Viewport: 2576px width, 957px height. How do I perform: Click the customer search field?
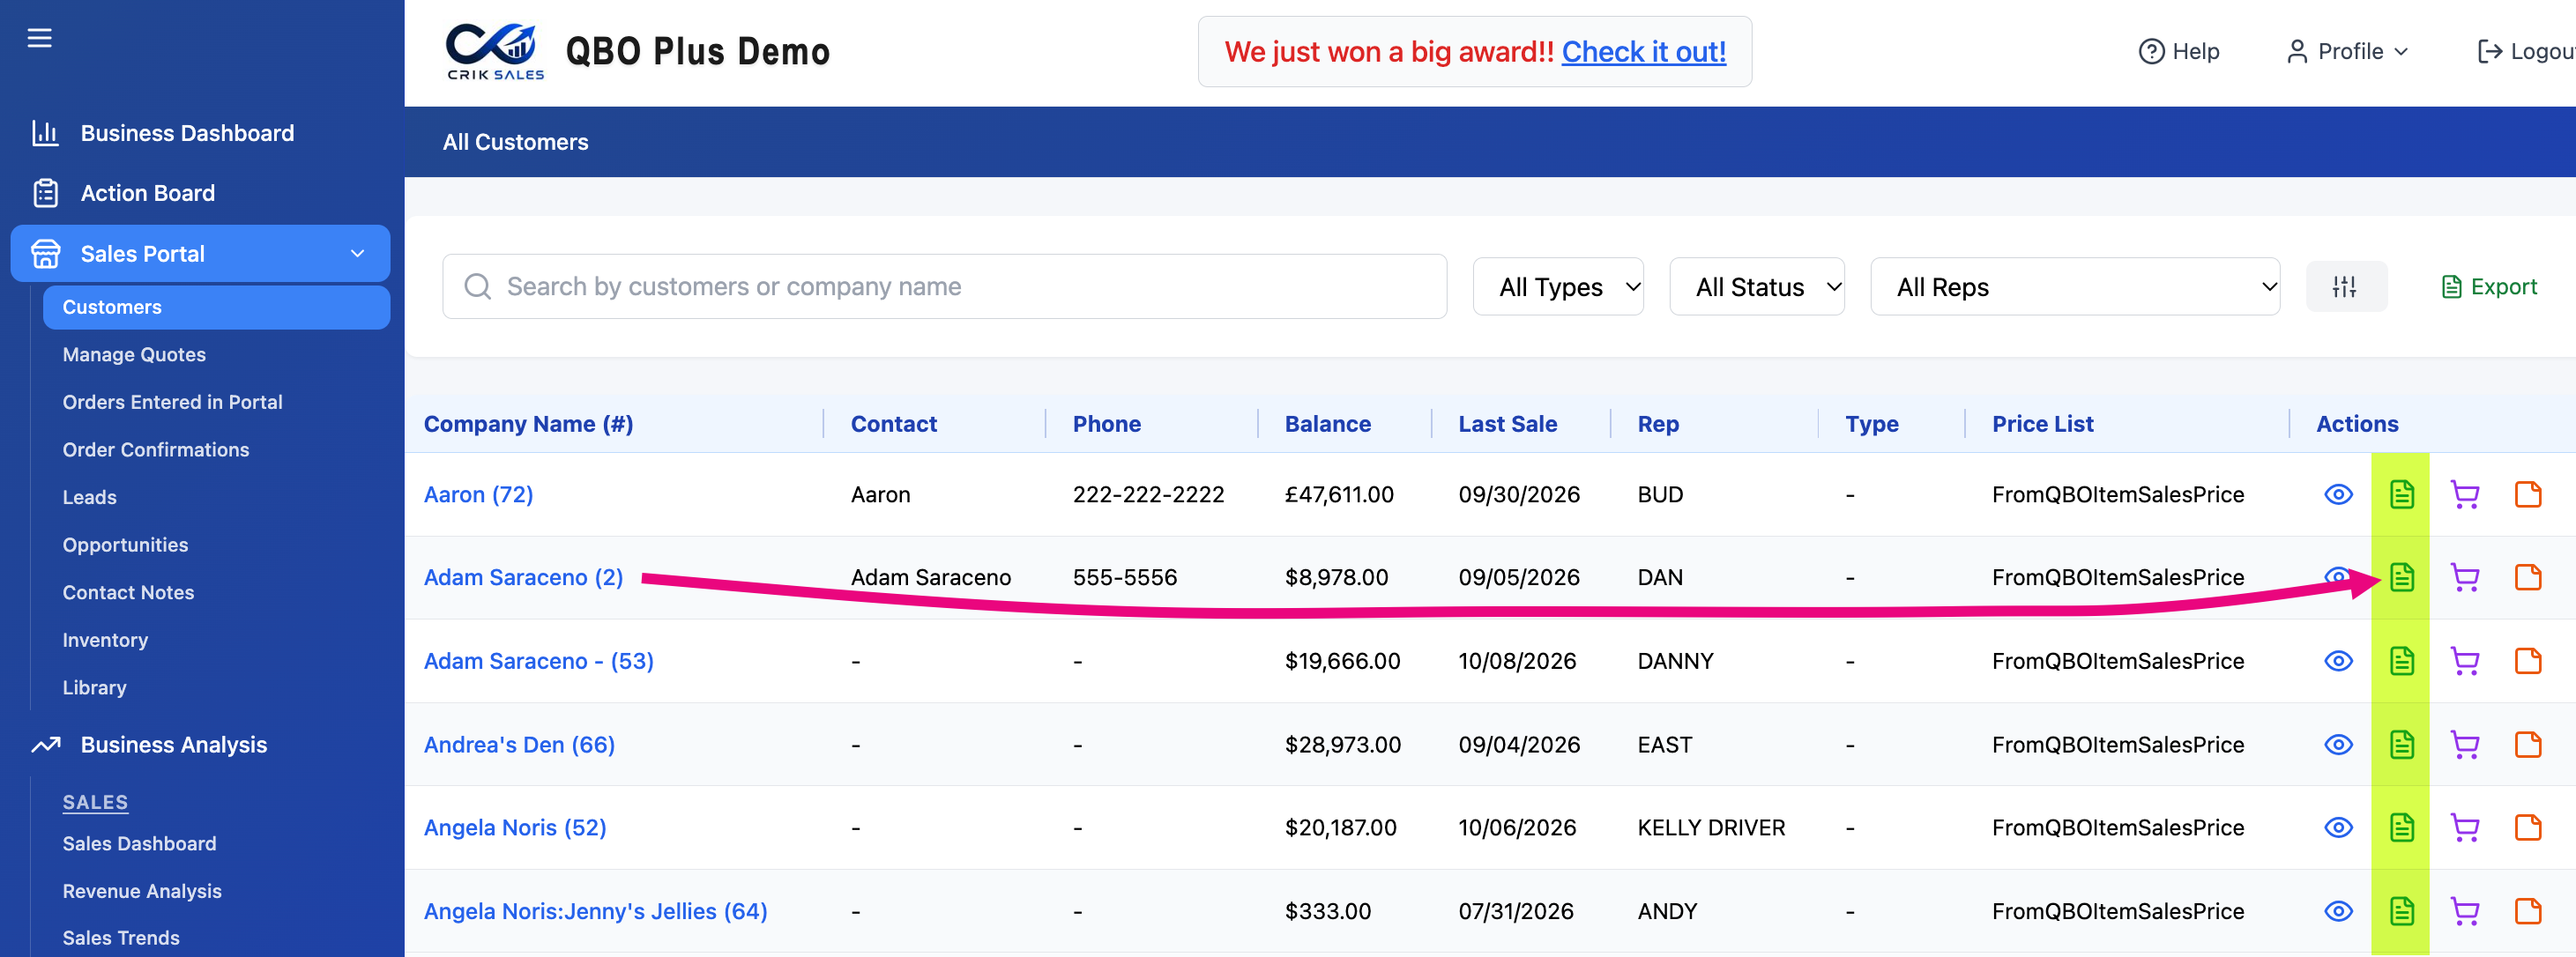click(944, 287)
